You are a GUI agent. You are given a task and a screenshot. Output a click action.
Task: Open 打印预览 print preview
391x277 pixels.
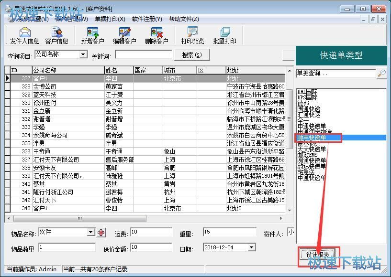pos(192,36)
